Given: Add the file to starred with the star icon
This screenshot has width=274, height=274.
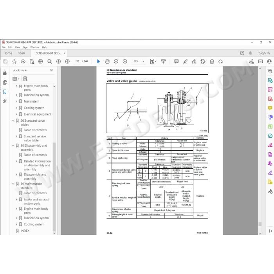Looking at the screenshot, I should pyautogui.click(x=14, y=61).
